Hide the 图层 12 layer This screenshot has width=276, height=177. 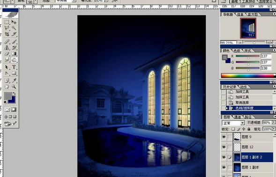click(x=224, y=147)
